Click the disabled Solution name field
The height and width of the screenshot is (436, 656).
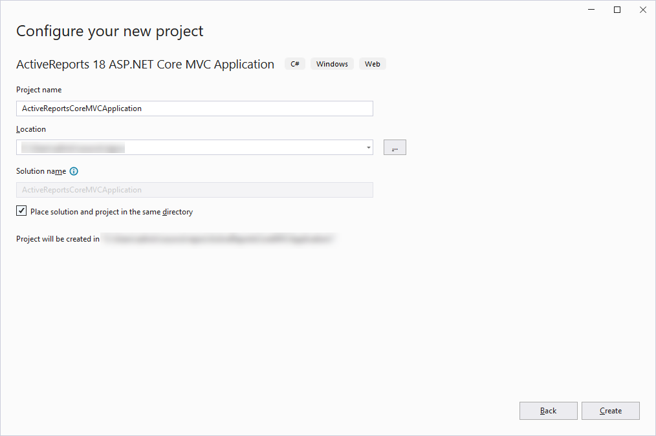[195, 190]
